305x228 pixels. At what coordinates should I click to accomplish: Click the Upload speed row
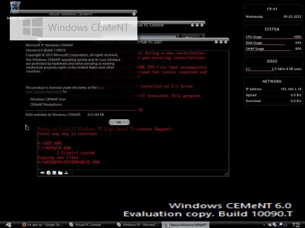click(x=273, y=95)
